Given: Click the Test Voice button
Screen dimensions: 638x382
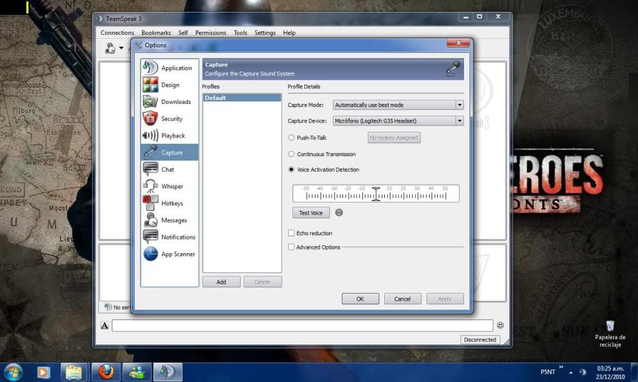Looking at the screenshot, I should (x=311, y=213).
